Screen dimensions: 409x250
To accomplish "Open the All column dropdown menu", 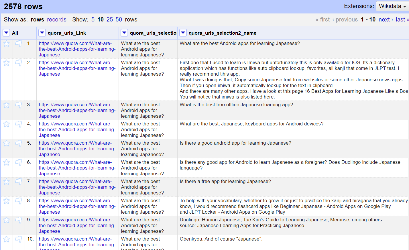I will (x=6, y=33).
